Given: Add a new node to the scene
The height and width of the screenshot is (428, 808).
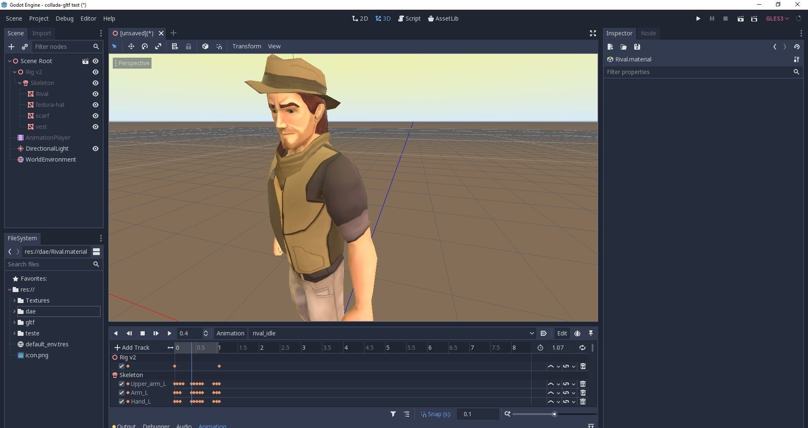Looking at the screenshot, I should pyautogui.click(x=11, y=47).
